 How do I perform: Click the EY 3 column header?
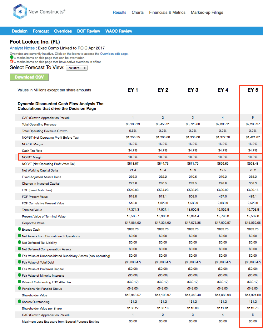point(193,90)
